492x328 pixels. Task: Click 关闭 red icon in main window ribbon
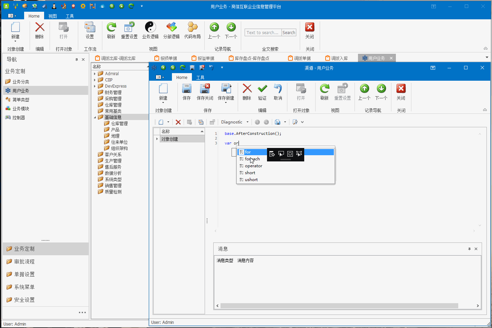point(310,30)
